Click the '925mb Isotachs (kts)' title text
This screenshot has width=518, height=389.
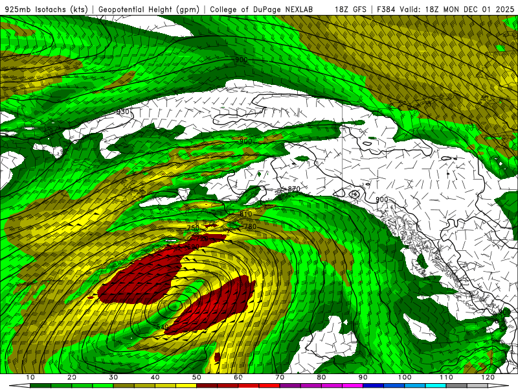pyautogui.click(x=46, y=9)
